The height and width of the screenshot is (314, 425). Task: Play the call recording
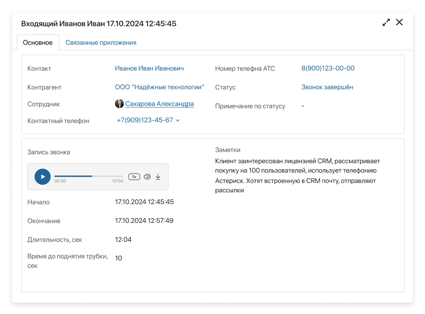(x=43, y=177)
